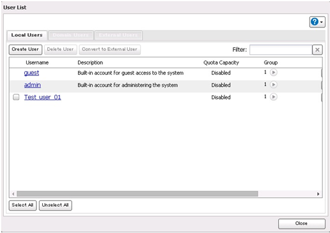Open the help question mark menu
Screen dimensions: 330x233
317,22
